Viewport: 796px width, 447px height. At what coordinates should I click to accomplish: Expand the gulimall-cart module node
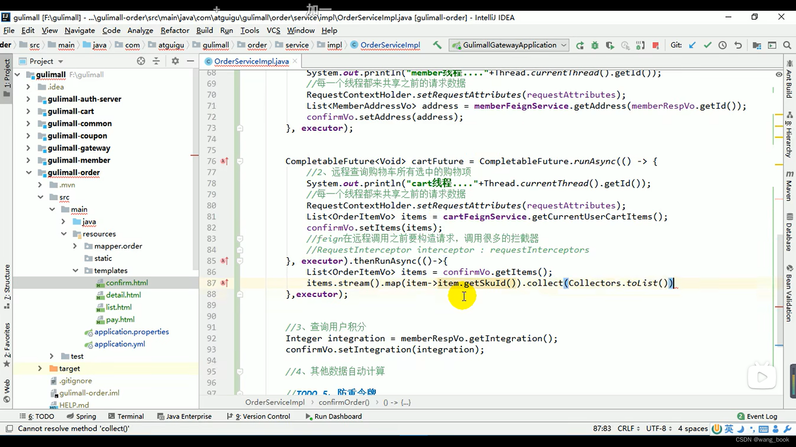pyautogui.click(x=28, y=111)
